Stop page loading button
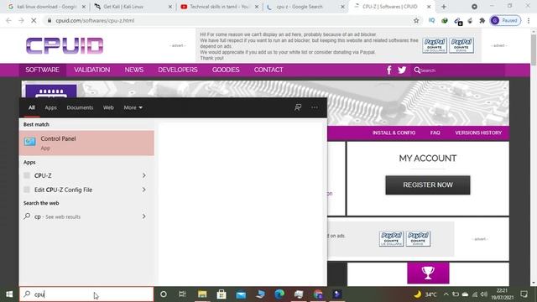537x302 pixels. tap(34, 20)
